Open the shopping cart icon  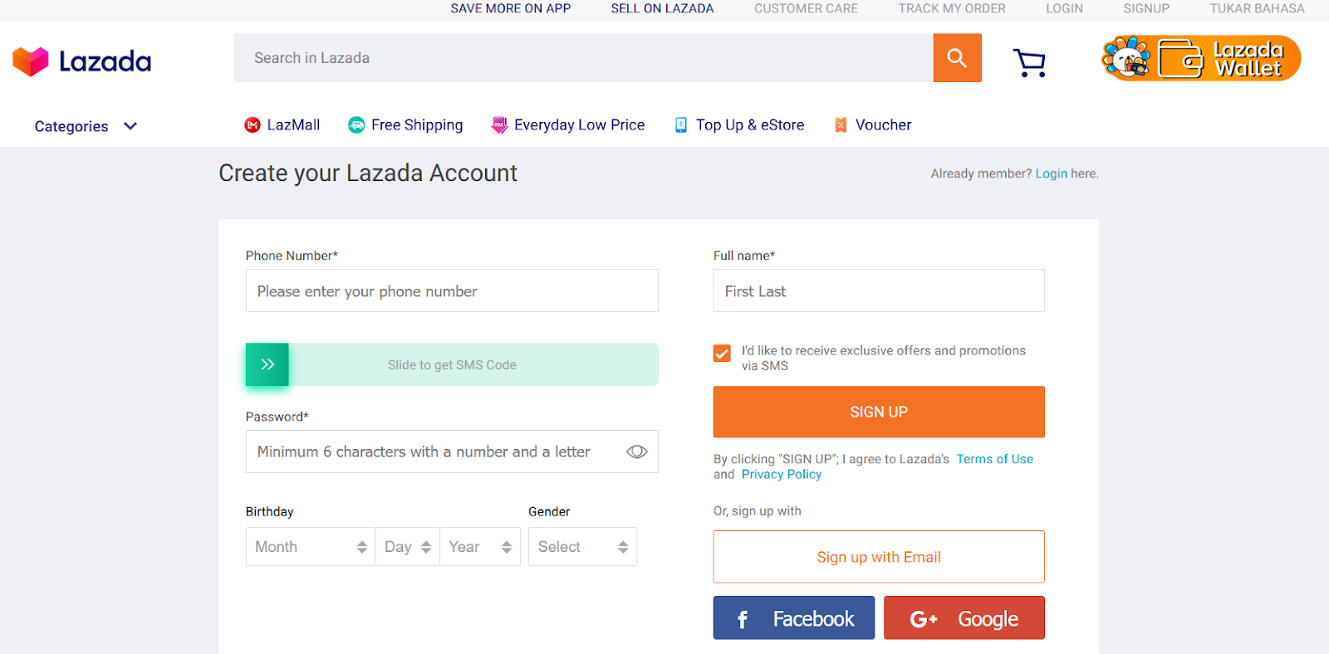point(1030,62)
